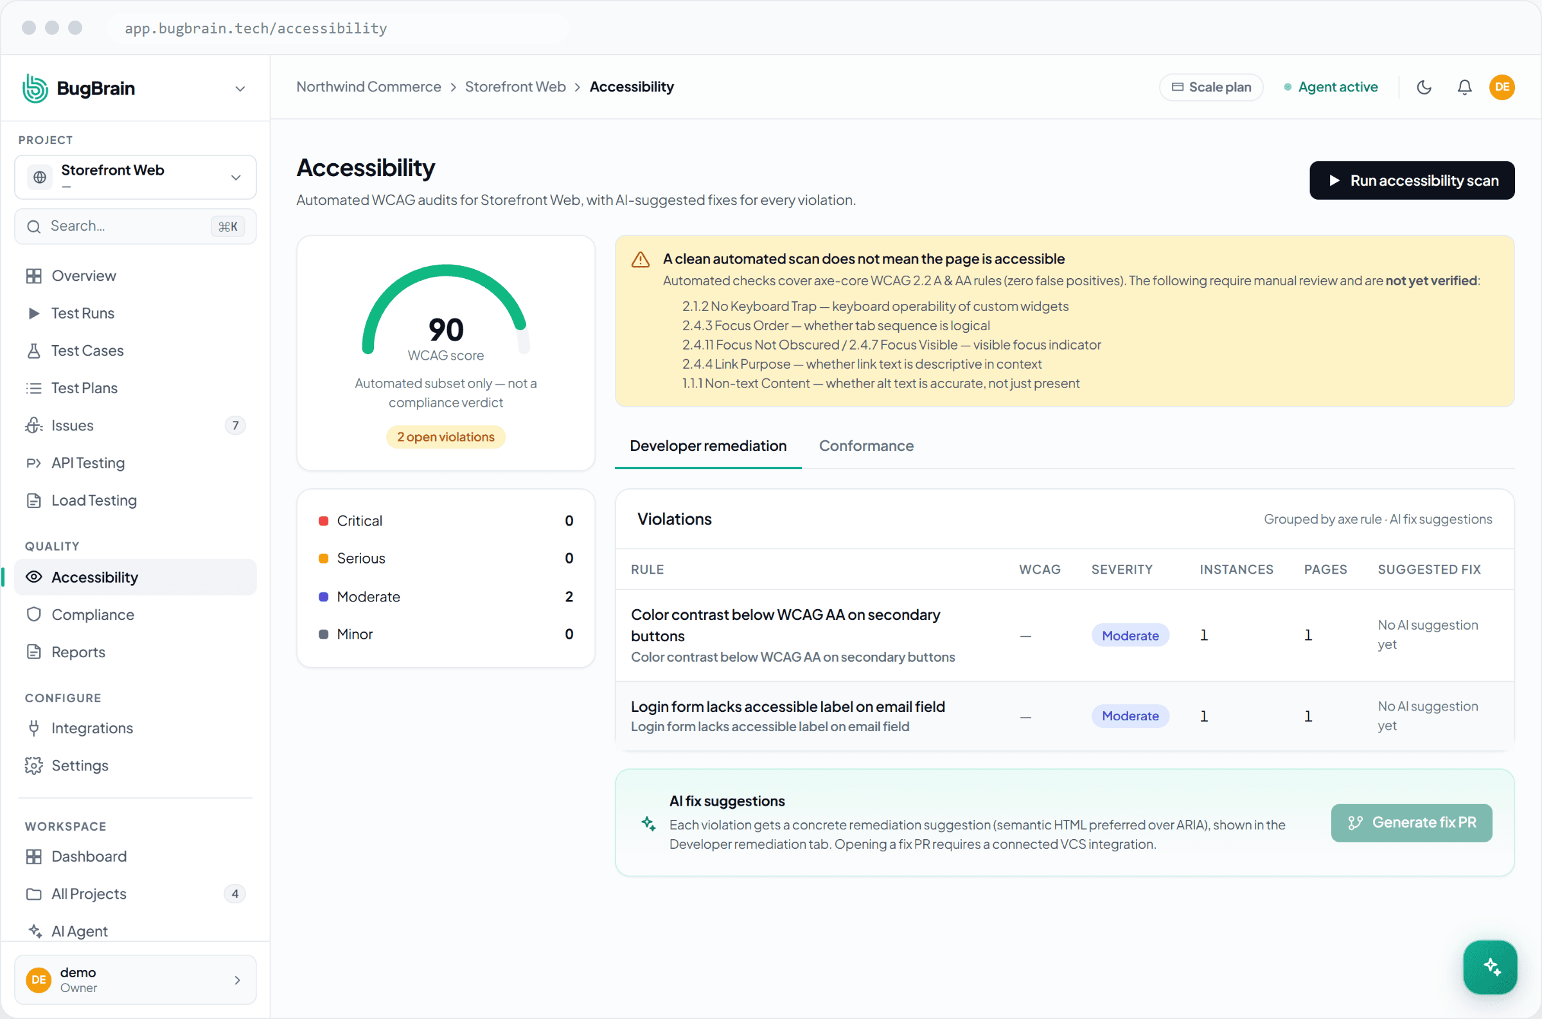Open the floating AI assistant button

[x=1490, y=967]
